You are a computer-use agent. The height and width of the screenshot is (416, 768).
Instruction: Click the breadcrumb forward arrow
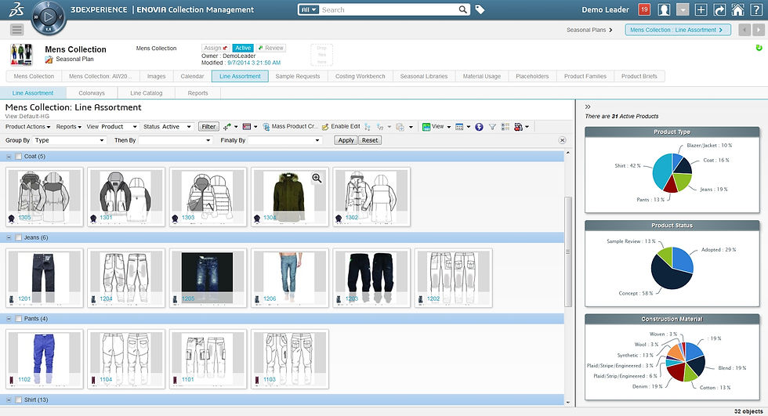(759, 30)
